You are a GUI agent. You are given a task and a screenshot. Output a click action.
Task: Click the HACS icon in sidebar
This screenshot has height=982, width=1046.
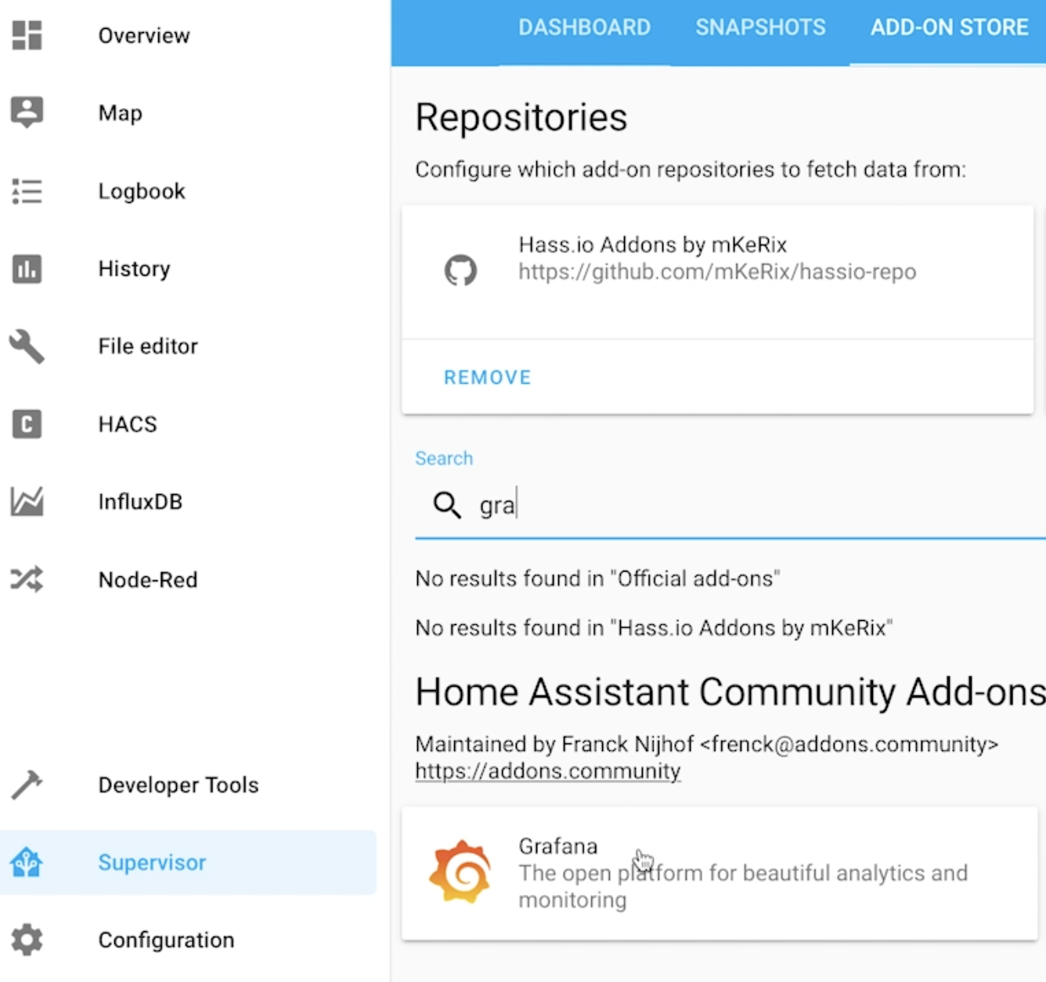tap(27, 424)
